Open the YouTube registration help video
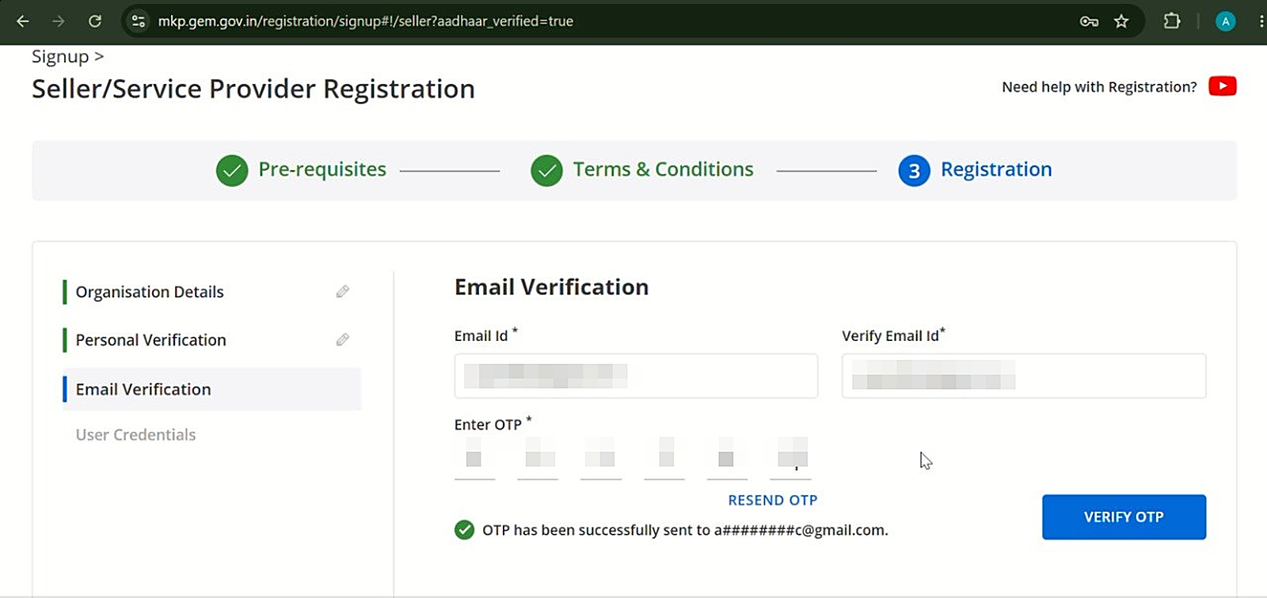Viewport: 1267px width, 598px height. click(1223, 86)
